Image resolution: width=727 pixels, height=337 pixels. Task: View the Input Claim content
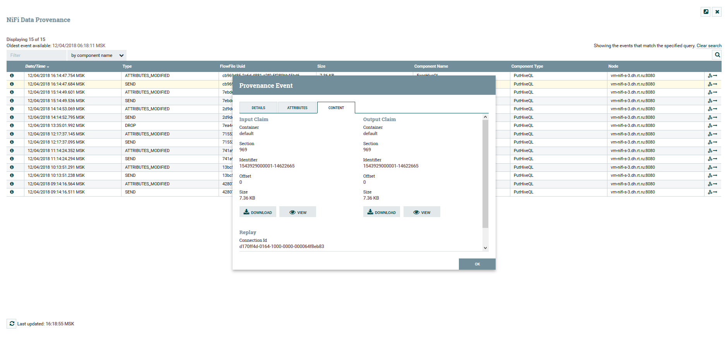click(298, 212)
